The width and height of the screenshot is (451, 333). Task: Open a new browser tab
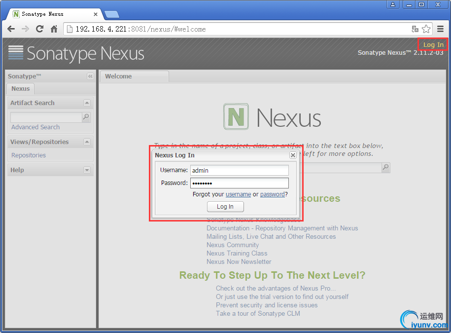[x=111, y=14]
